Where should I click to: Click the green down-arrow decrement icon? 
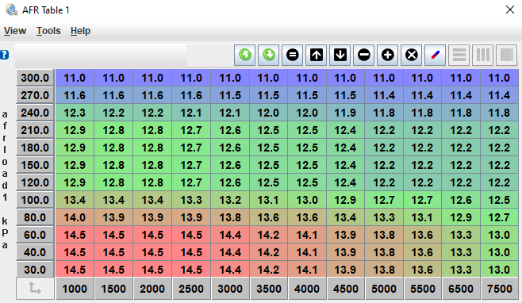269,55
